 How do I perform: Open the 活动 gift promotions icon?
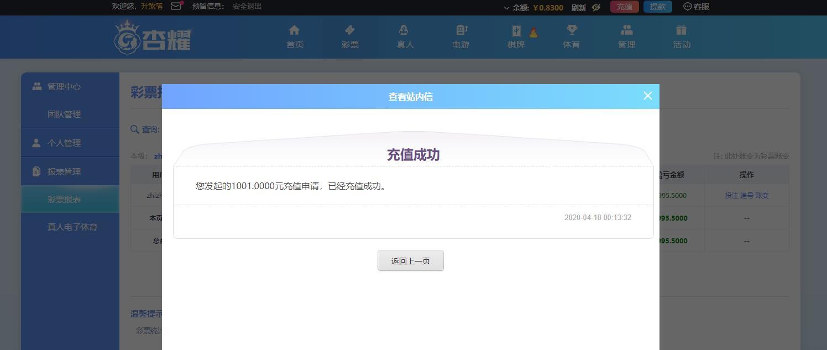[x=682, y=30]
